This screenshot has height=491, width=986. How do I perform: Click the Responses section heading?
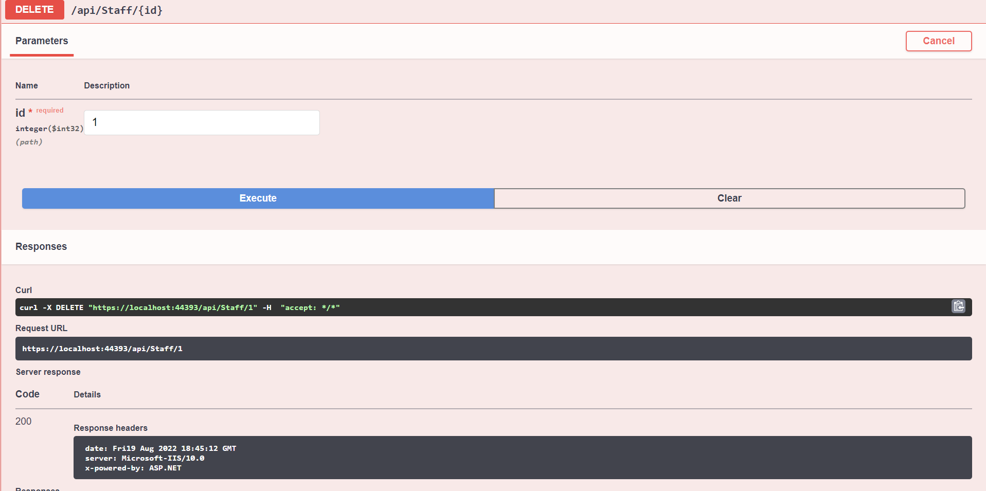pyautogui.click(x=41, y=246)
